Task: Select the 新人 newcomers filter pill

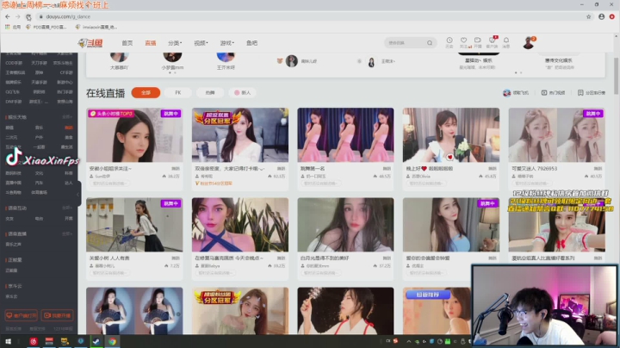Action: click(x=242, y=92)
